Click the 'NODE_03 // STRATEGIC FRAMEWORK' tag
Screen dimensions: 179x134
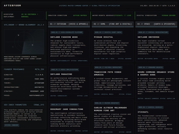tap(65, 105)
